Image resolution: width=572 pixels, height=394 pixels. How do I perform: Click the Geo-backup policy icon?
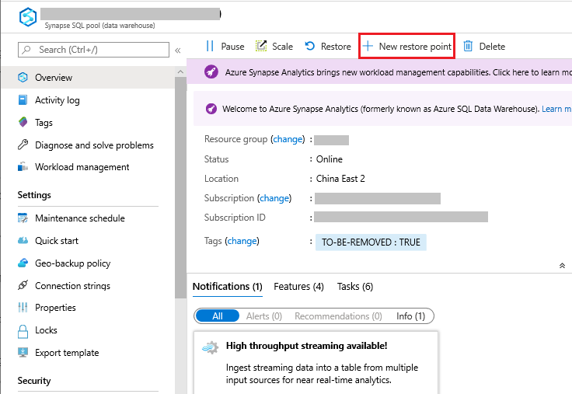tap(23, 263)
